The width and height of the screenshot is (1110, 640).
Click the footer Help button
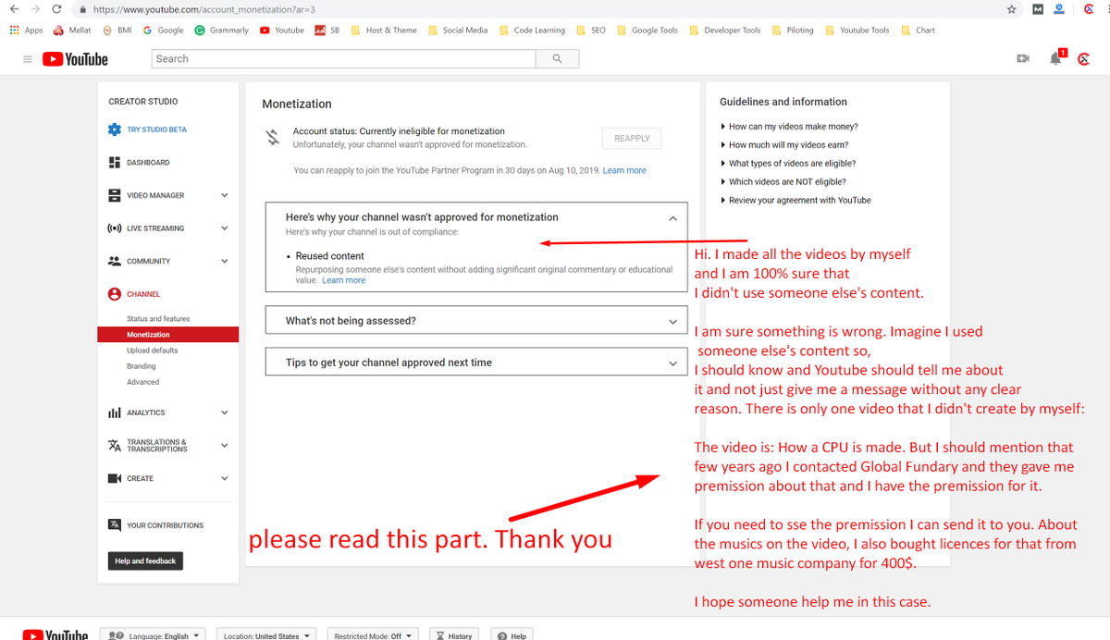(x=512, y=635)
